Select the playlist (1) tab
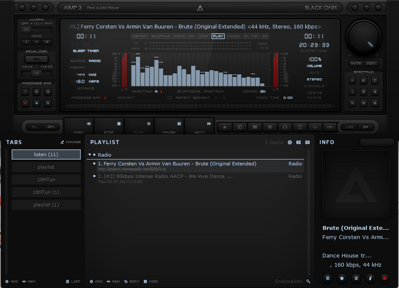This screenshot has height=288, width=399. 46,205
